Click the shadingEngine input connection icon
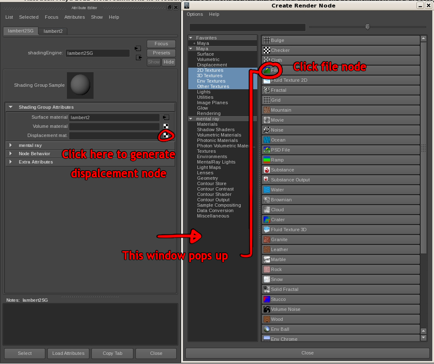434x364 pixels. [x=138, y=49]
